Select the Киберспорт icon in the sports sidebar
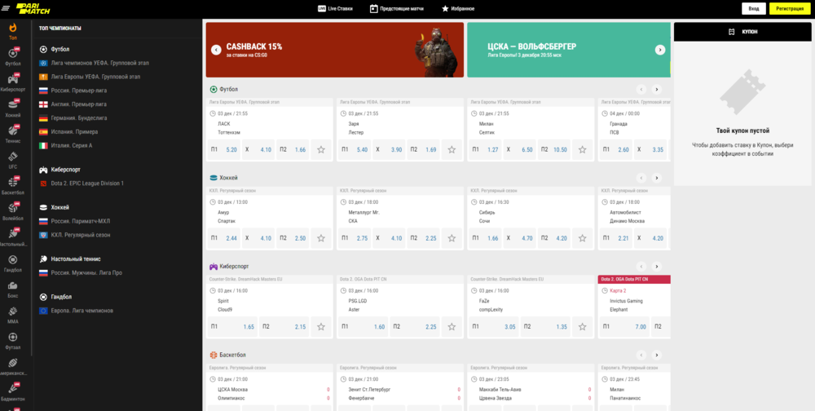Screen dimensions: 815x411 (12, 82)
